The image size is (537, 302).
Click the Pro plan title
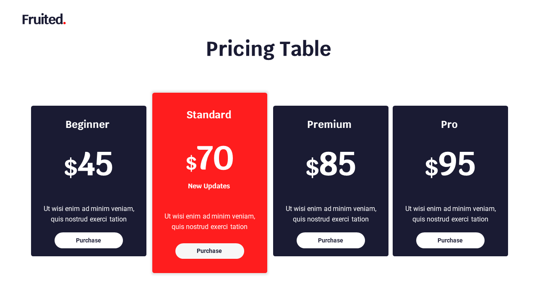pos(449,125)
